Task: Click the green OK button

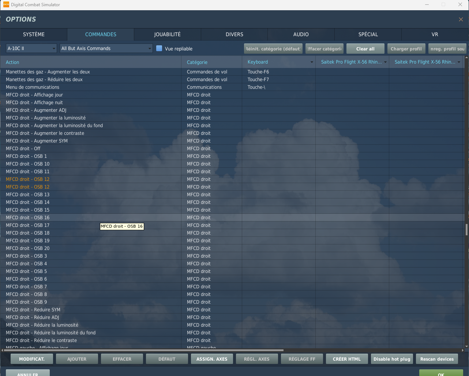Action: [441, 373]
